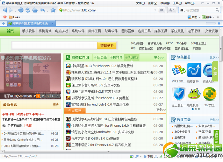Click the 谷歌搜索 browser search box
This screenshot has height=162, width=223.
[x=200, y=10]
